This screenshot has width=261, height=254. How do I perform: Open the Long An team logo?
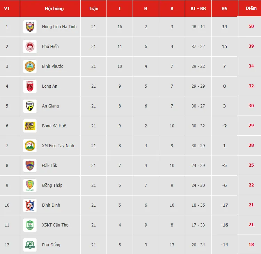click(x=30, y=86)
